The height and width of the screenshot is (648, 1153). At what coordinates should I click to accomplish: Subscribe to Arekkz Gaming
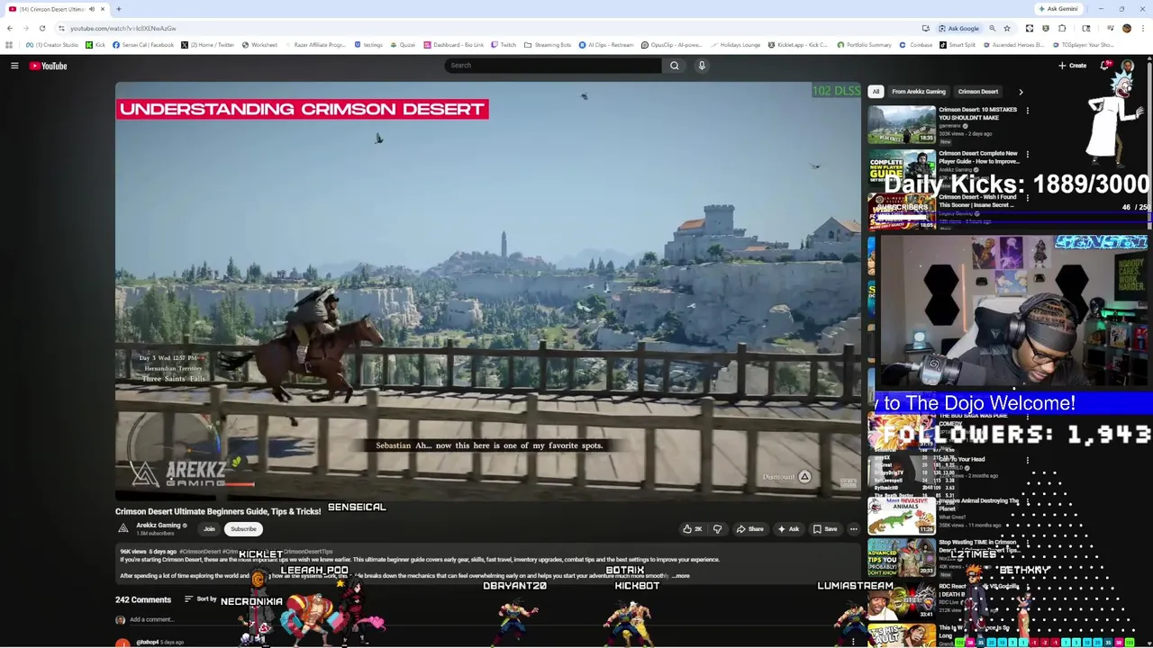tap(243, 529)
